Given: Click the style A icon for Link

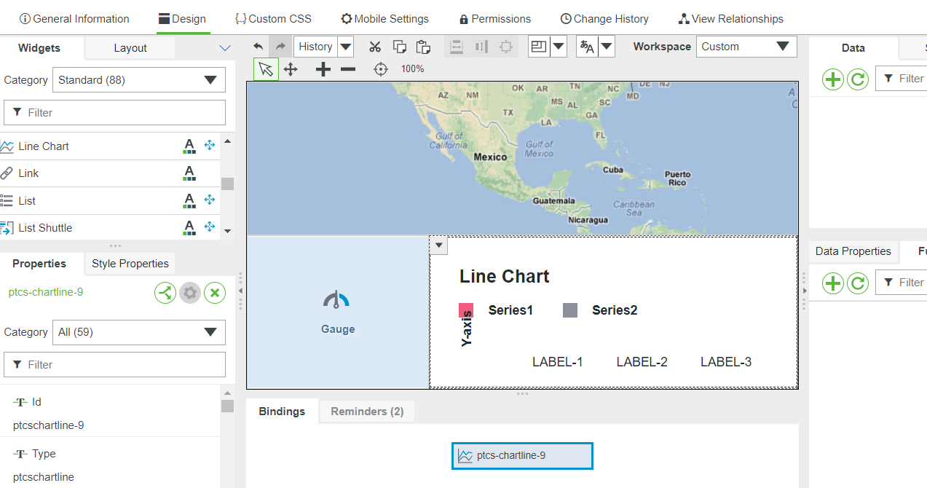Looking at the screenshot, I should 189,173.
